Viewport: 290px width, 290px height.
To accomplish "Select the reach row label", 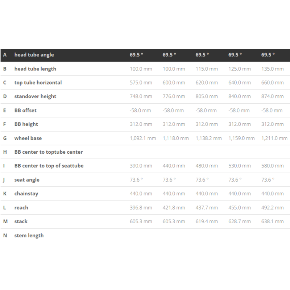I will [21, 208].
